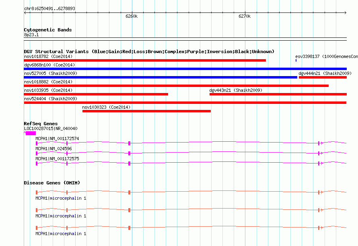Viewport: 358px width, 246px height.
Task: Click the MCPH1|NM_001172575 transcript label
Action: coord(57,159)
